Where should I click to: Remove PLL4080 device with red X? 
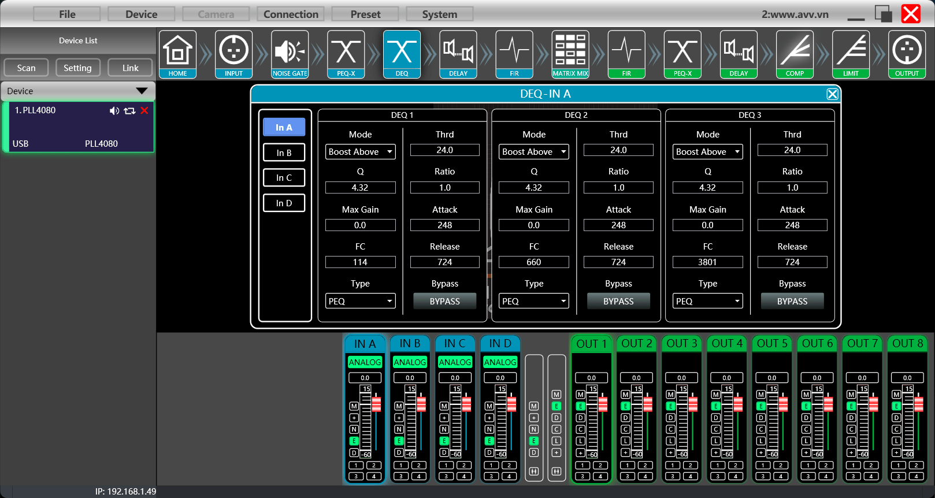point(144,110)
